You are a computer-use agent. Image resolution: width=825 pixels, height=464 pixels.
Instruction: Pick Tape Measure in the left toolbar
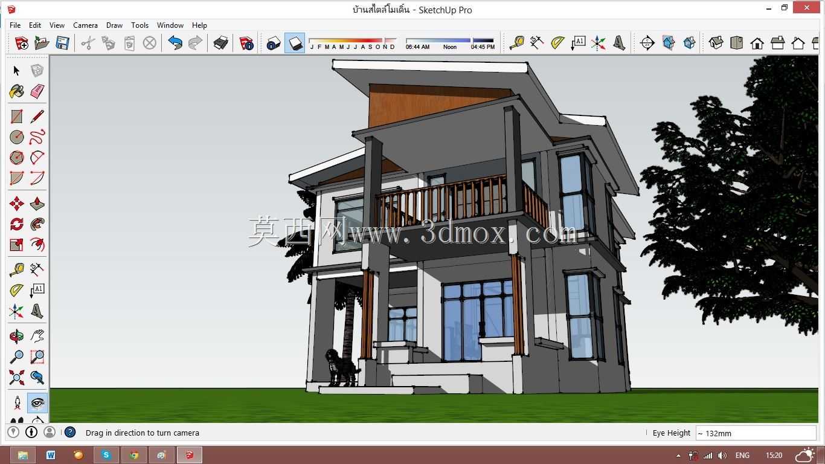tap(16, 269)
